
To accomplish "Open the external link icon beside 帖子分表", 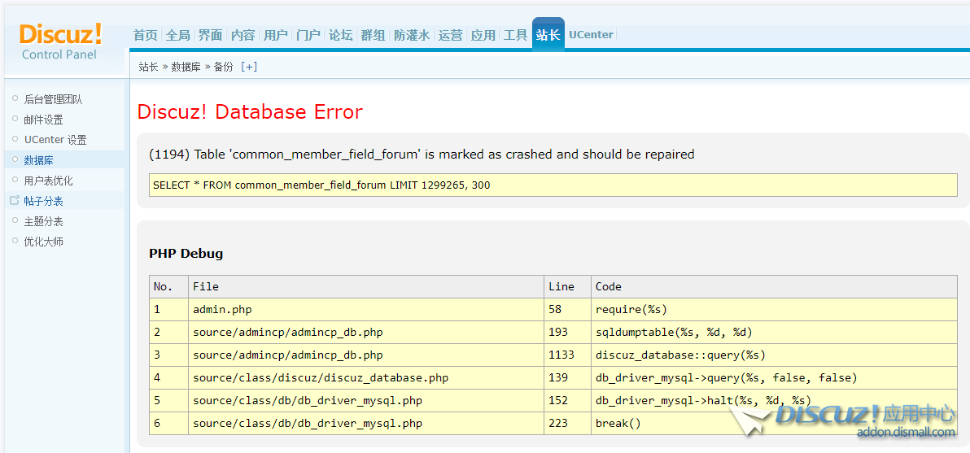I will point(15,201).
